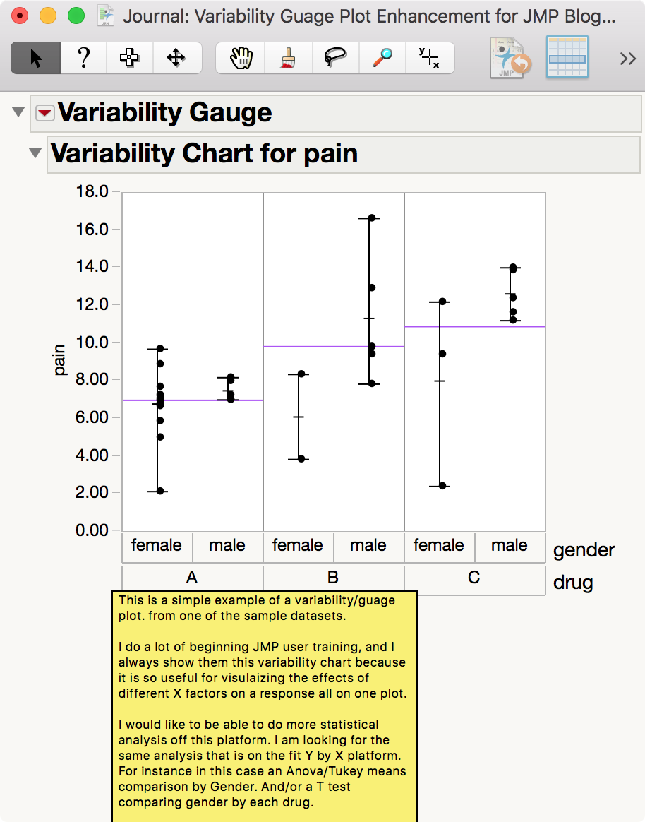Open the Variability Gauge red triangle menu
645x822 pixels.
coord(44,112)
